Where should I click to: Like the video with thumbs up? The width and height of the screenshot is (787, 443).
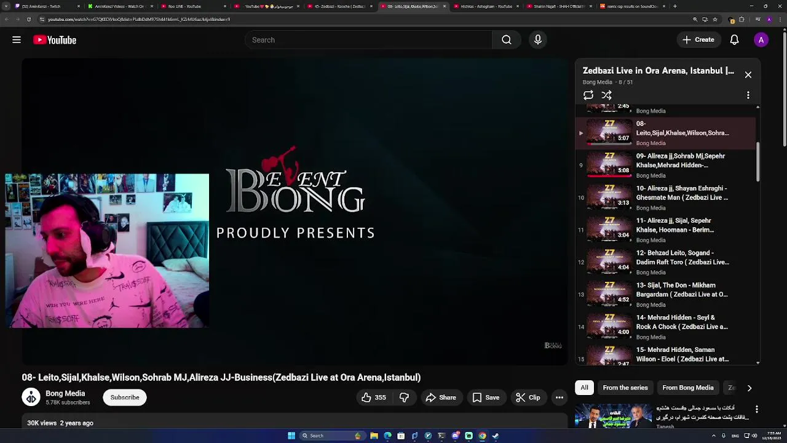tap(373, 397)
